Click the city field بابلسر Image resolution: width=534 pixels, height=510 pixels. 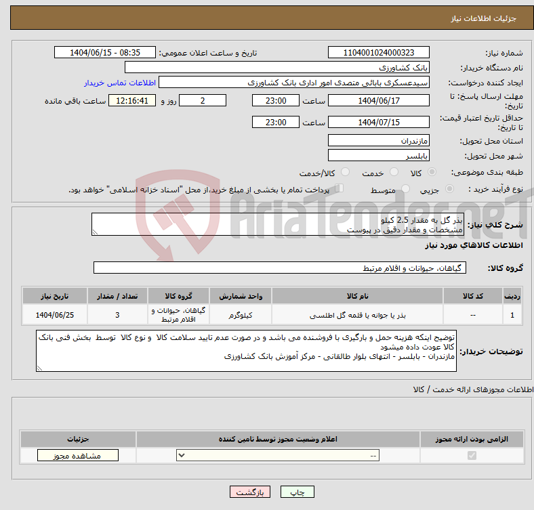point(378,155)
